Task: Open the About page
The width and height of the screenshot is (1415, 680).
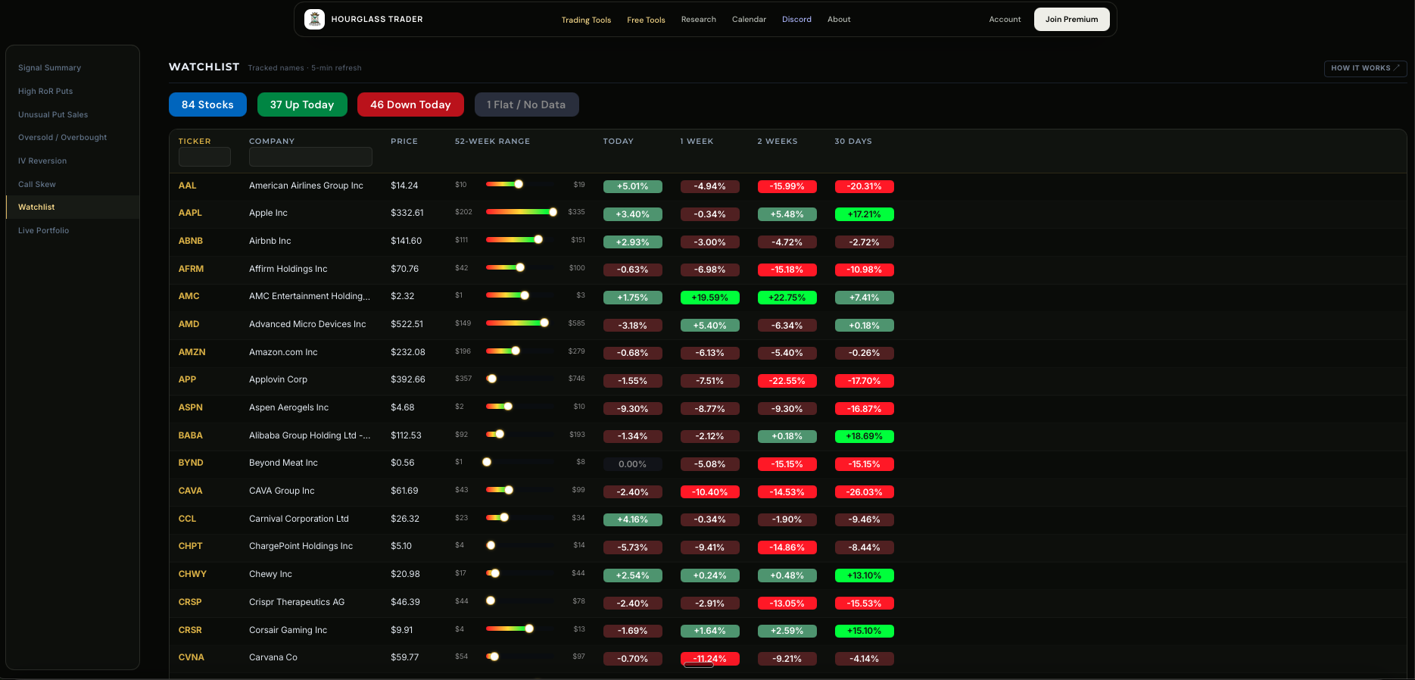Action: pyautogui.click(x=839, y=20)
